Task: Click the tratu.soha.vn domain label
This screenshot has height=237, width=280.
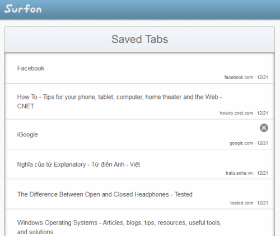Action: pyautogui.click(x=239, y=173)
